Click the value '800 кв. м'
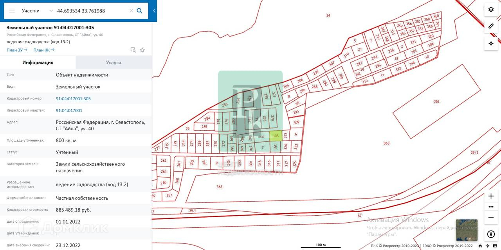 point(67,140)
